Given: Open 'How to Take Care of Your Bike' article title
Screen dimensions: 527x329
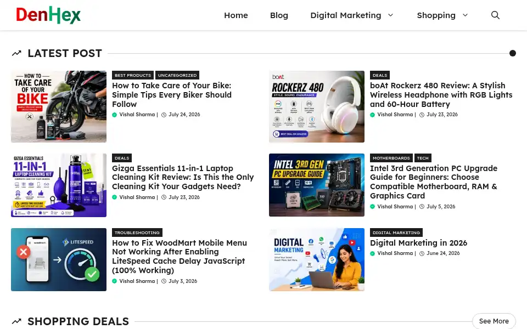Looking at the screenshot, I should pyautogui.click(x=172, y=95).
